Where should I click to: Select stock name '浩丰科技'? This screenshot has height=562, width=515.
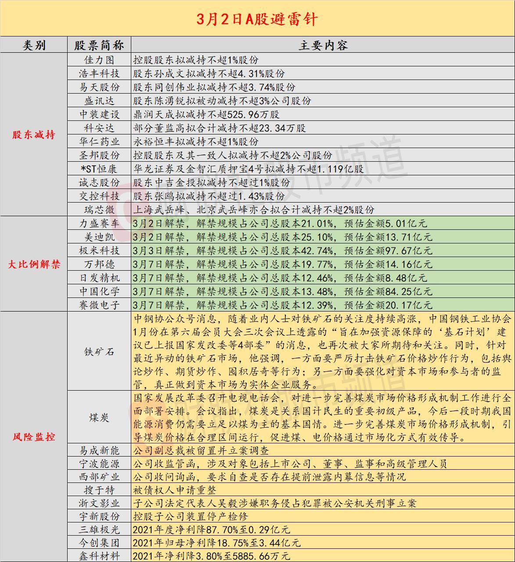coord(99,73)
